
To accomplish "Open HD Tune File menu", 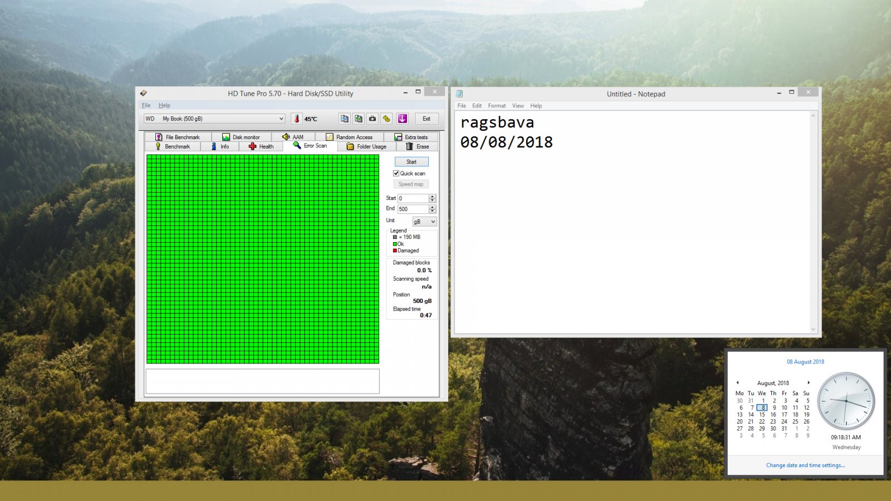I will tap(146, 105).
